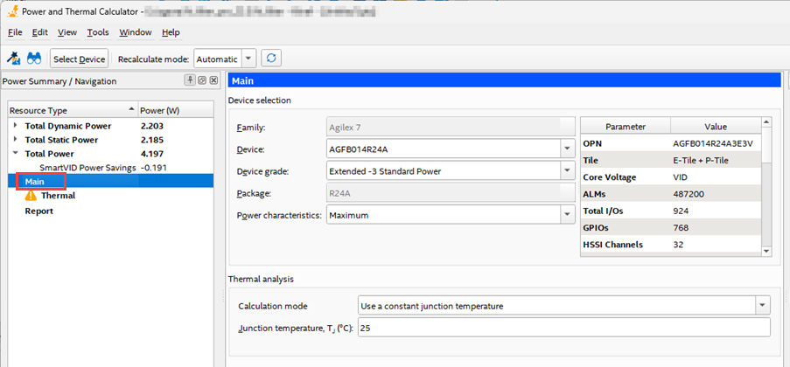Click the Thermal warning icon
The height and width of the screenshot is (367, 790).
31,196
